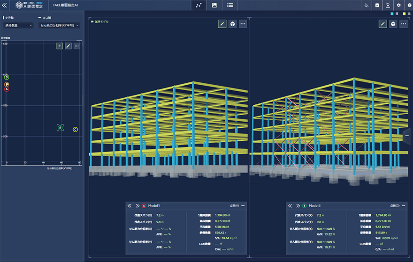Open the list view tab
The width and height of the screenshot is (413, 262).
(x=230, y=5)
